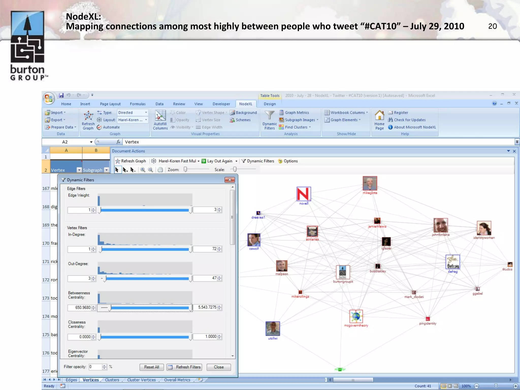Screen dimensions: 520x390
Task: Click the Office button orb
Action: 48,98
